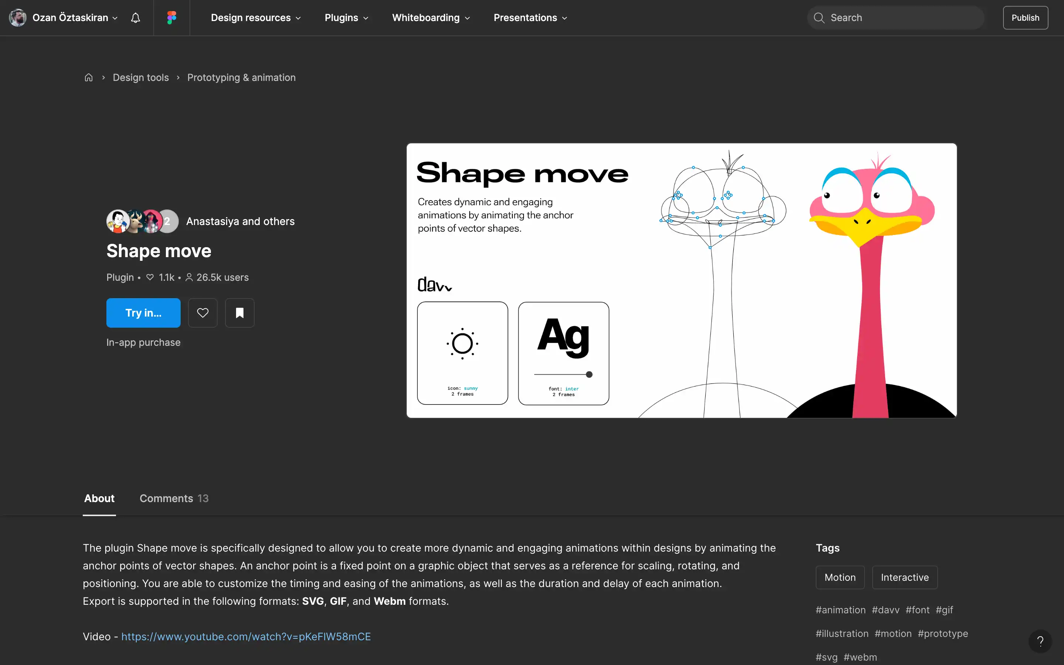Switch to the About tab
The height and width of the screenshot is (665, 1064).
coord(99,498)
